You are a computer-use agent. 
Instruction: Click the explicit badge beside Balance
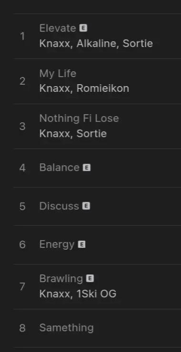[x=87, y=167]
